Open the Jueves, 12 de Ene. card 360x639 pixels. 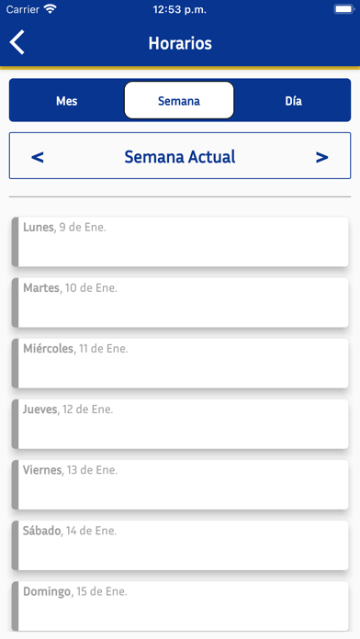pyautogui.click(x=180, y=424)
